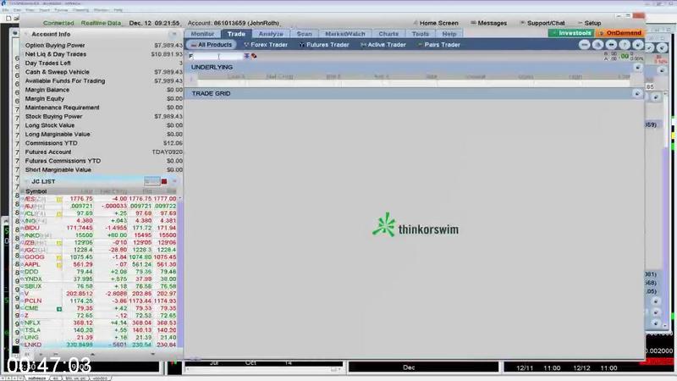Click the Futures Account TDAY0920 value

(167, 152)
